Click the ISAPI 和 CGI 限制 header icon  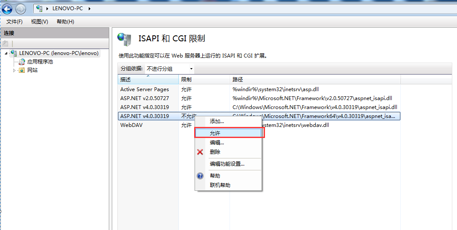click(124, 39)
